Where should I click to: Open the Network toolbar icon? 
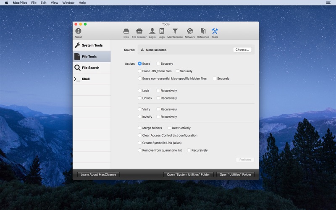(190, 31)
